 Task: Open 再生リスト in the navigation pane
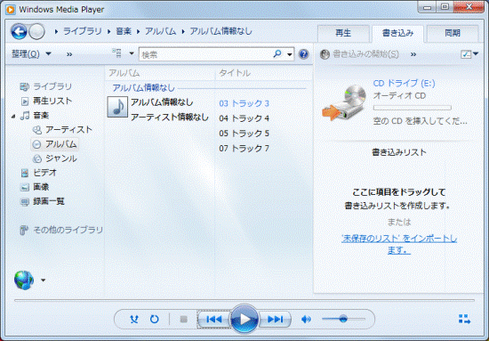click(52, 101)
